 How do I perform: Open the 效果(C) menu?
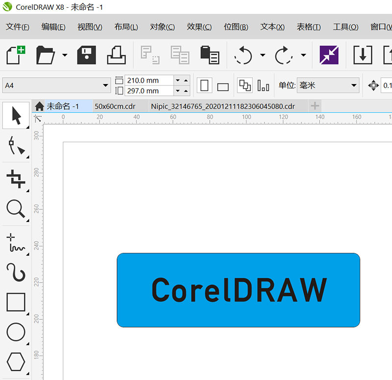[199, 27]
